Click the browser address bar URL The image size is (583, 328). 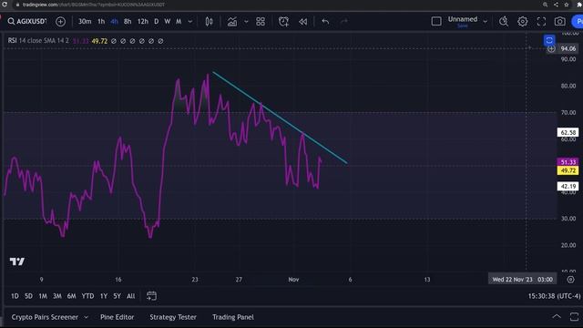click(93, 5)
